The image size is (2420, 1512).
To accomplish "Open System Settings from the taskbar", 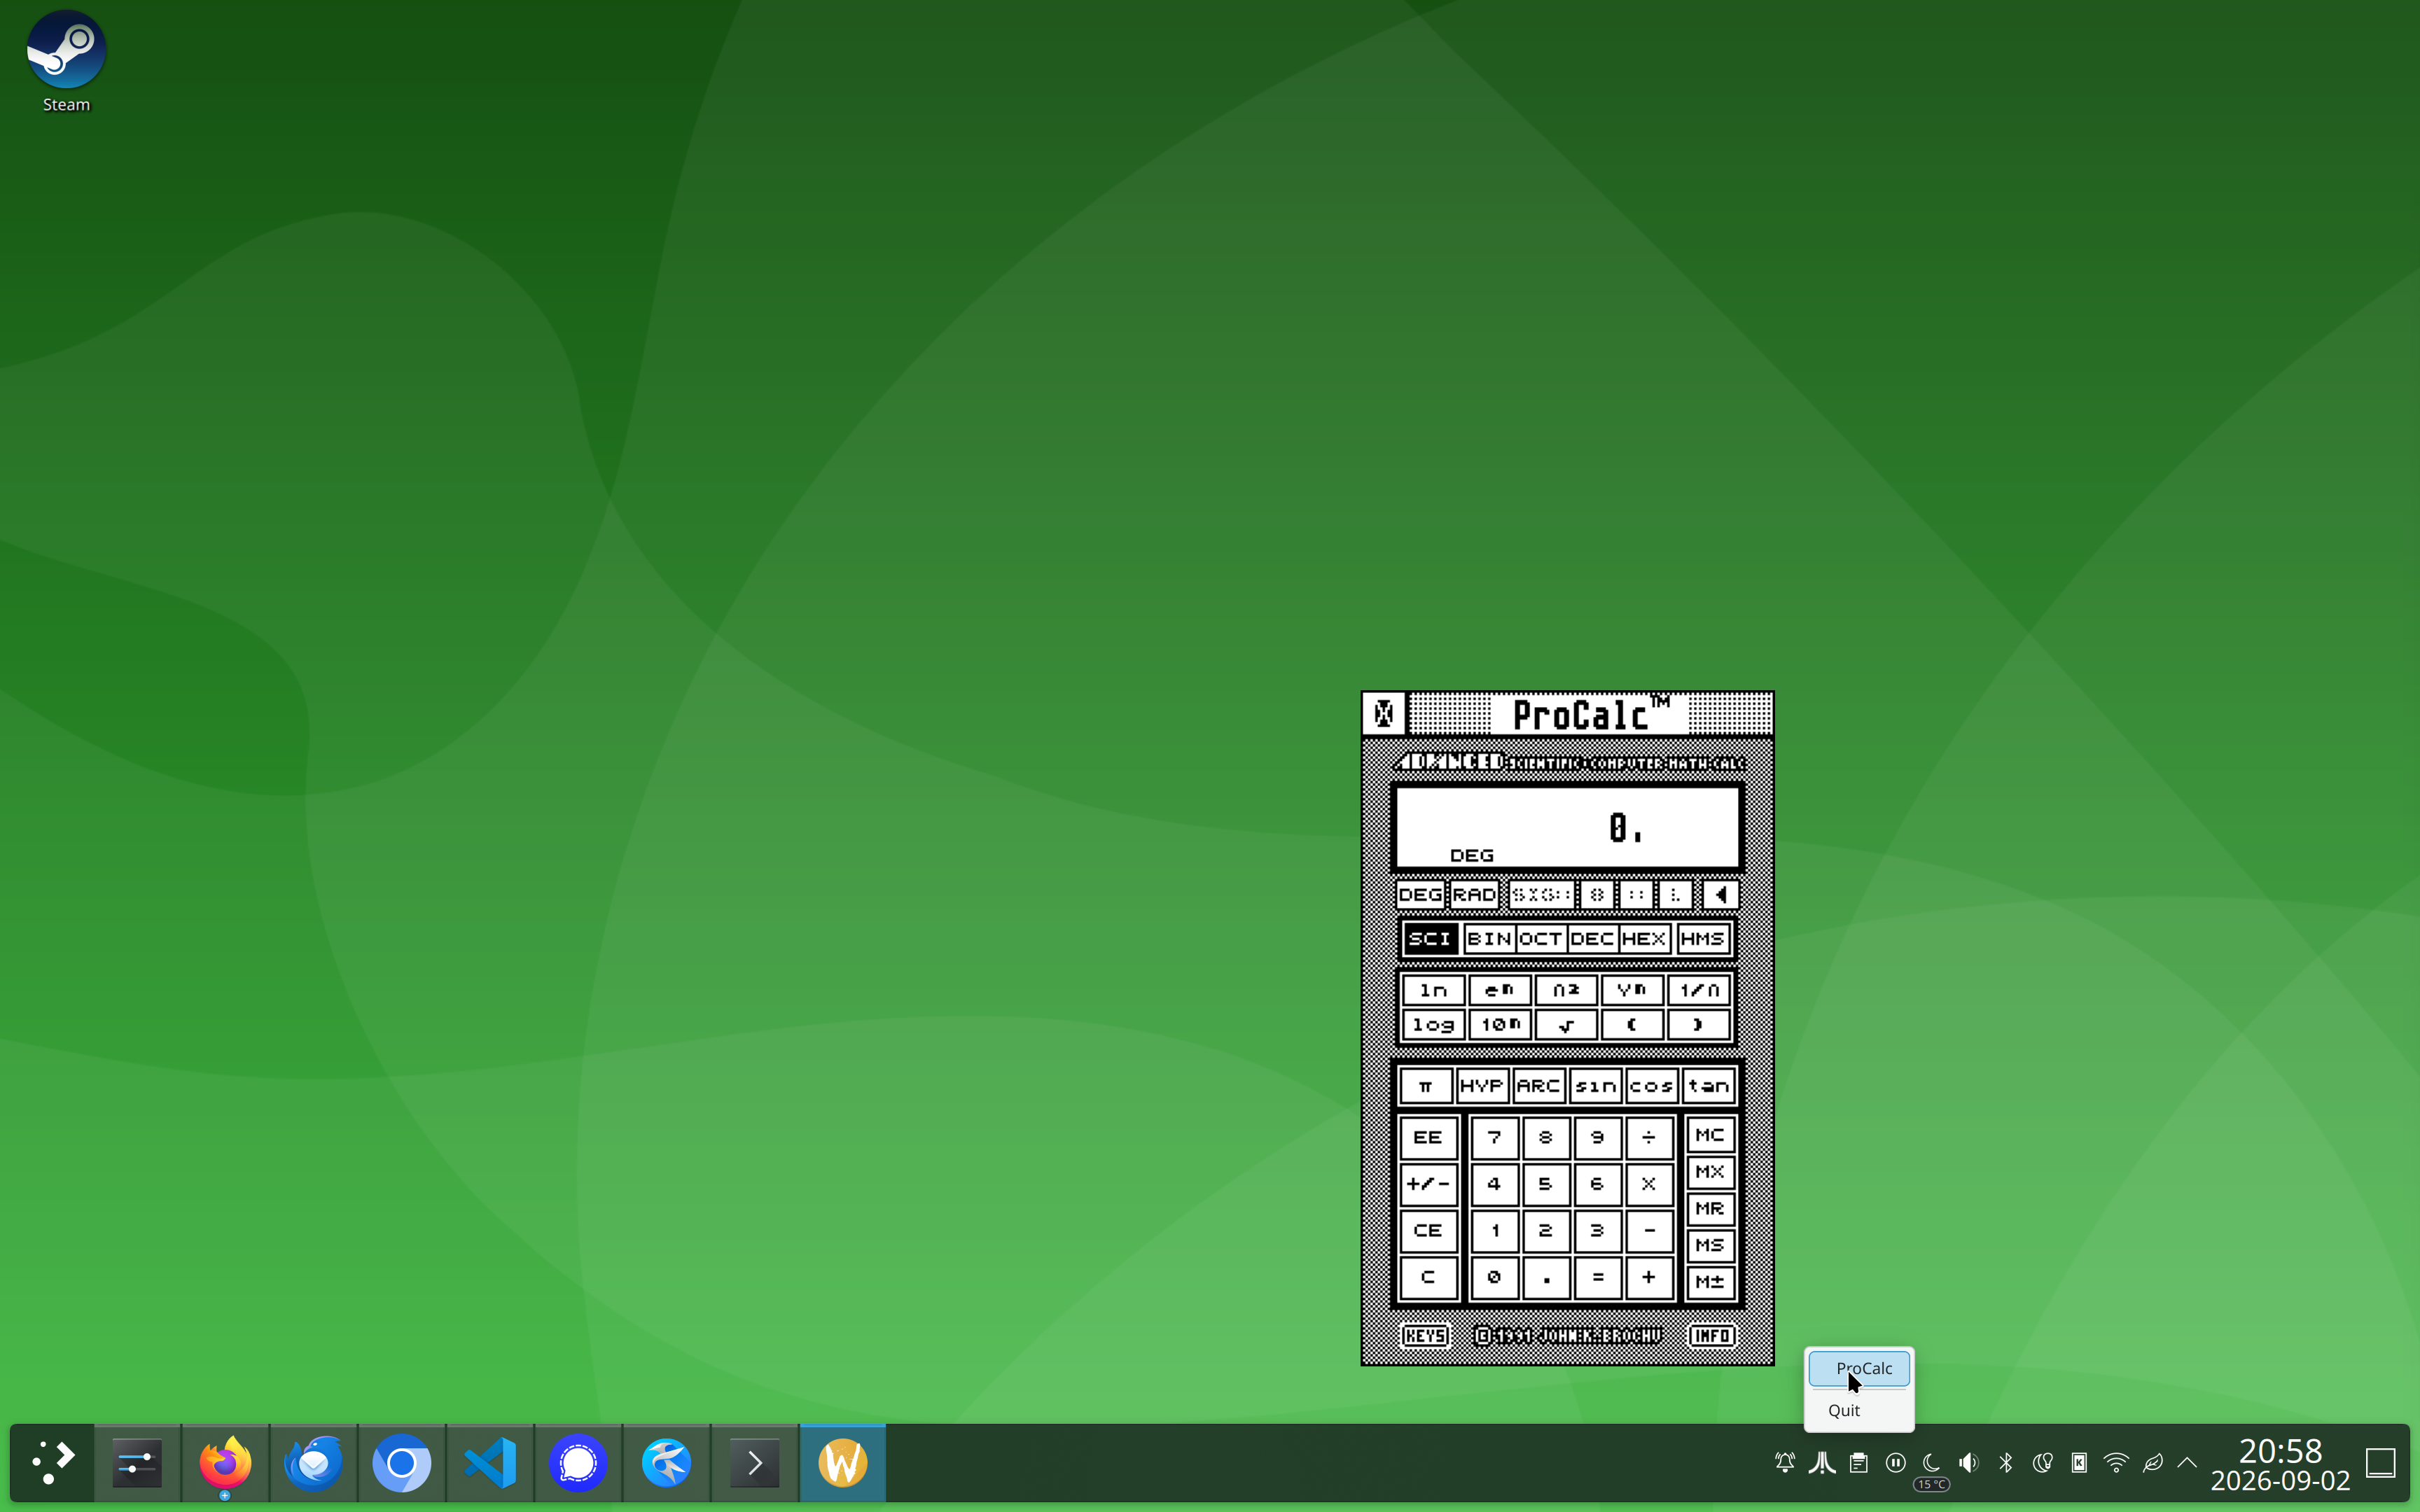I will [x=137, y=1463].
